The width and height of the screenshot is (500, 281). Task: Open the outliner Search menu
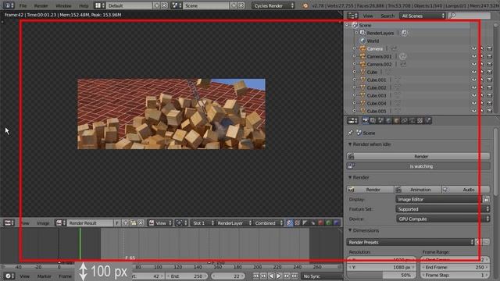(x=387, y=16)
